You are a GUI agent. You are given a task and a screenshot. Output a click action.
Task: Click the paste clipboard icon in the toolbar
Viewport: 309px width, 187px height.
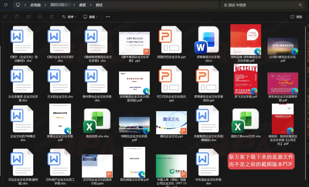pos(17,17)
